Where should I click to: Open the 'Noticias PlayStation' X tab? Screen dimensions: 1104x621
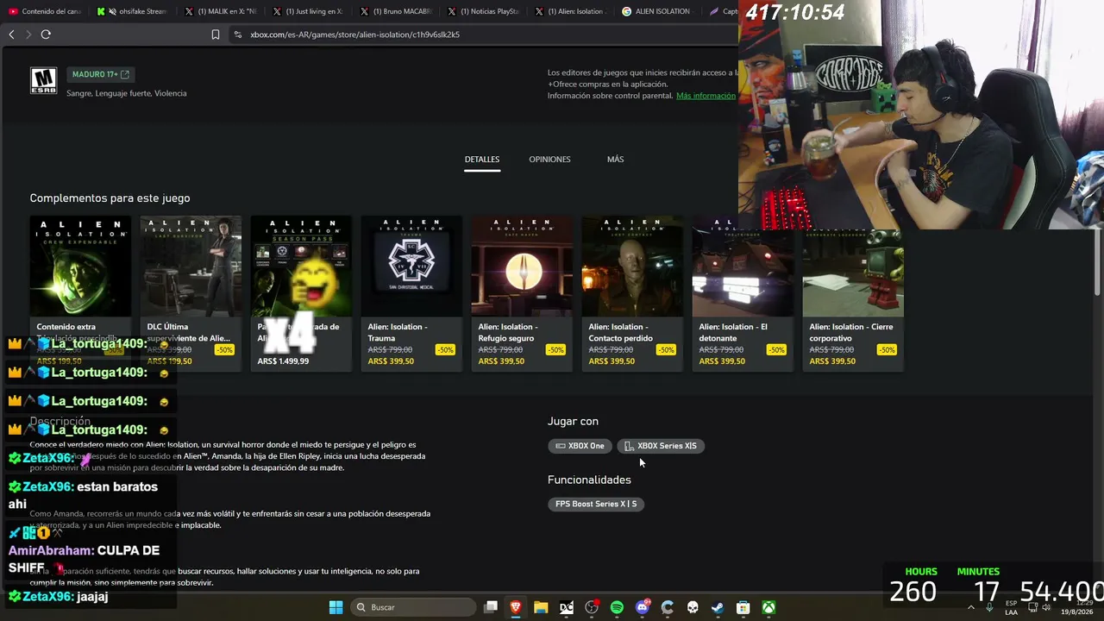(483, 11)
